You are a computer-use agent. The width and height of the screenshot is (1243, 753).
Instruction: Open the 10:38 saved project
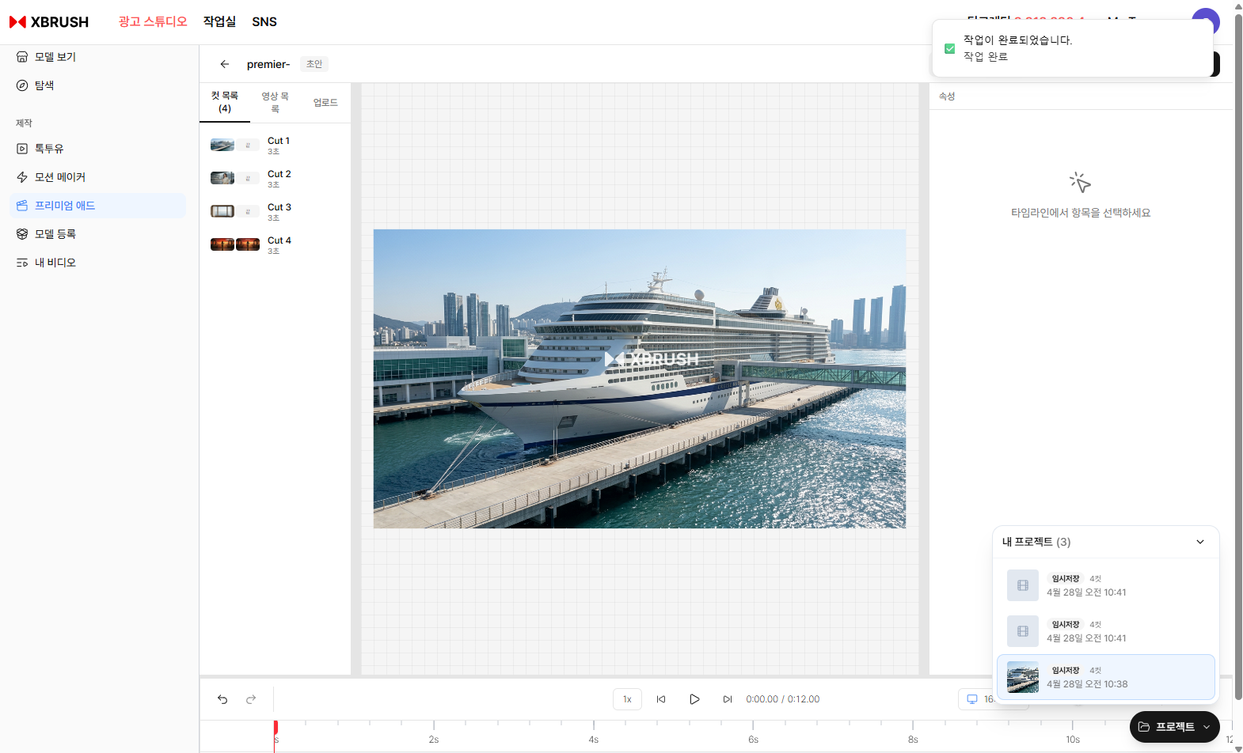click(x=1105, y=677)
